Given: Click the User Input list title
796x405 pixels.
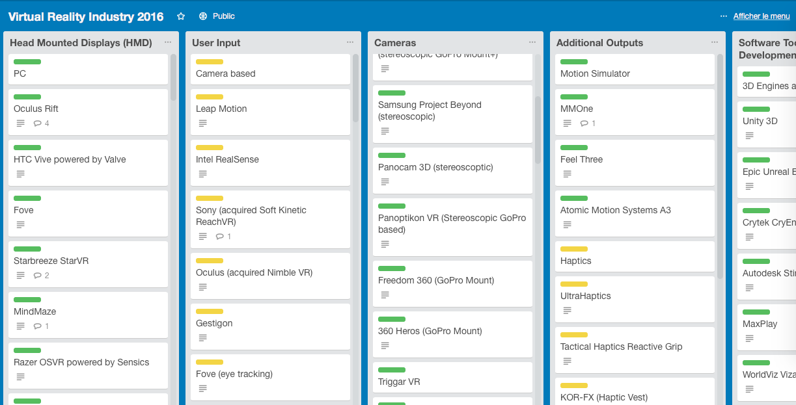Looking at the screenshot, I should (216, 43).
